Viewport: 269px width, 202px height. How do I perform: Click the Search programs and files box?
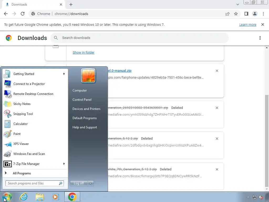(x=34, y=183)
